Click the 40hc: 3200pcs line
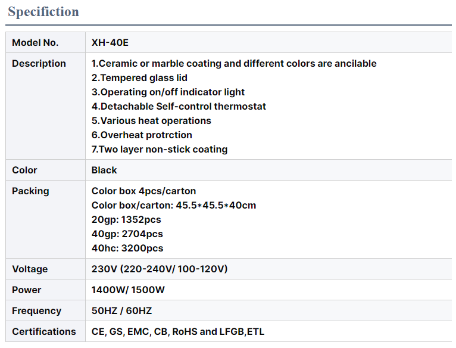This screenshot has width=456, height=348. 127,248
